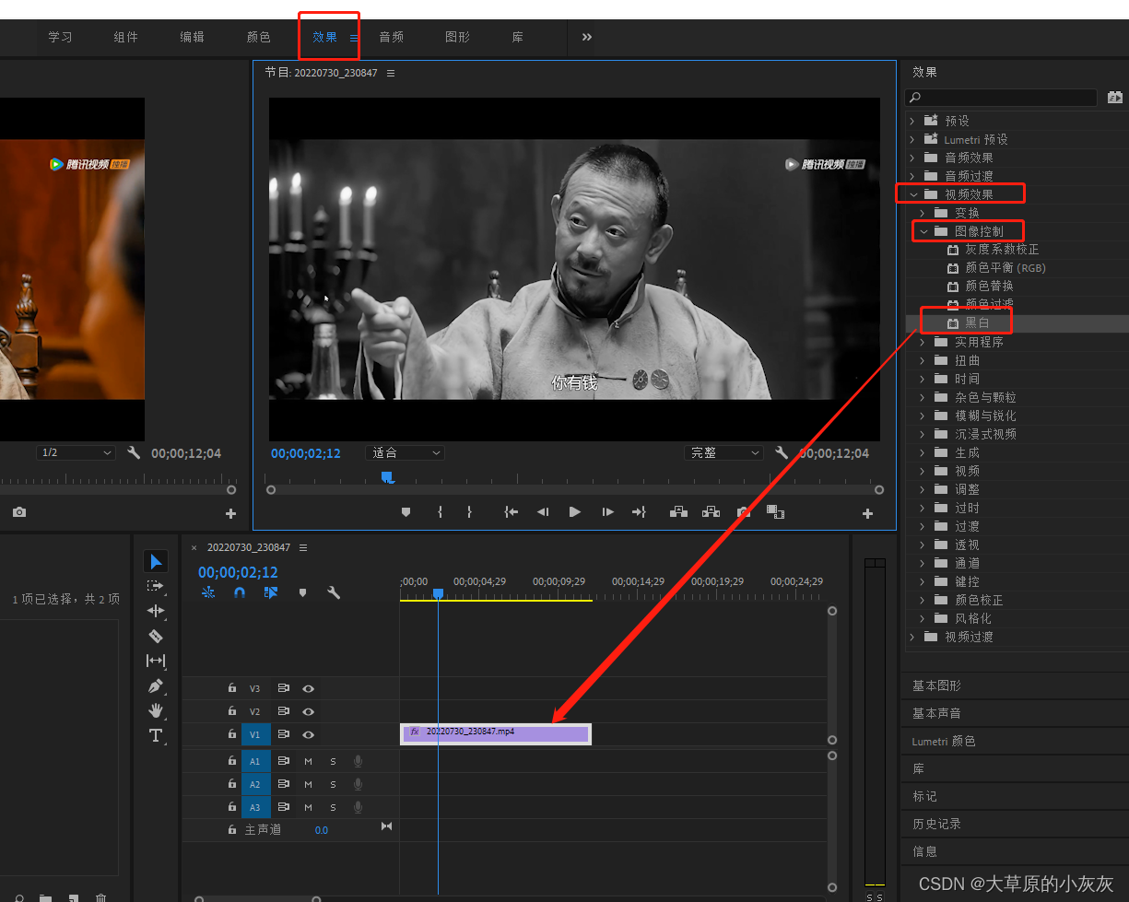Screen dimensions: 1129x902
Task: Toggle insert sequences as nests icon
Action: click(208, 593)
